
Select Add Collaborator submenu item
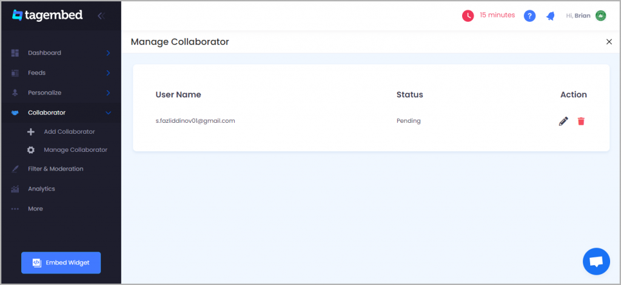click(69, 132)
